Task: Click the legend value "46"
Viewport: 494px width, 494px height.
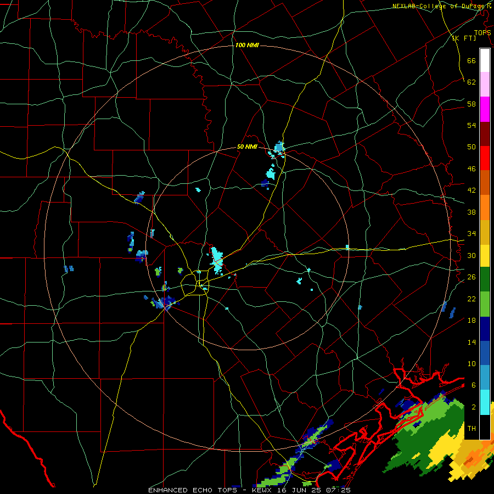Action: [x=471, y=169]
